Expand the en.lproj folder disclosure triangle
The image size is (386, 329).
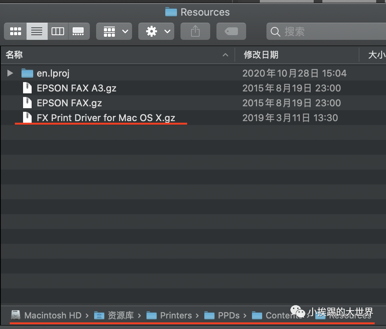pos(10,73)
